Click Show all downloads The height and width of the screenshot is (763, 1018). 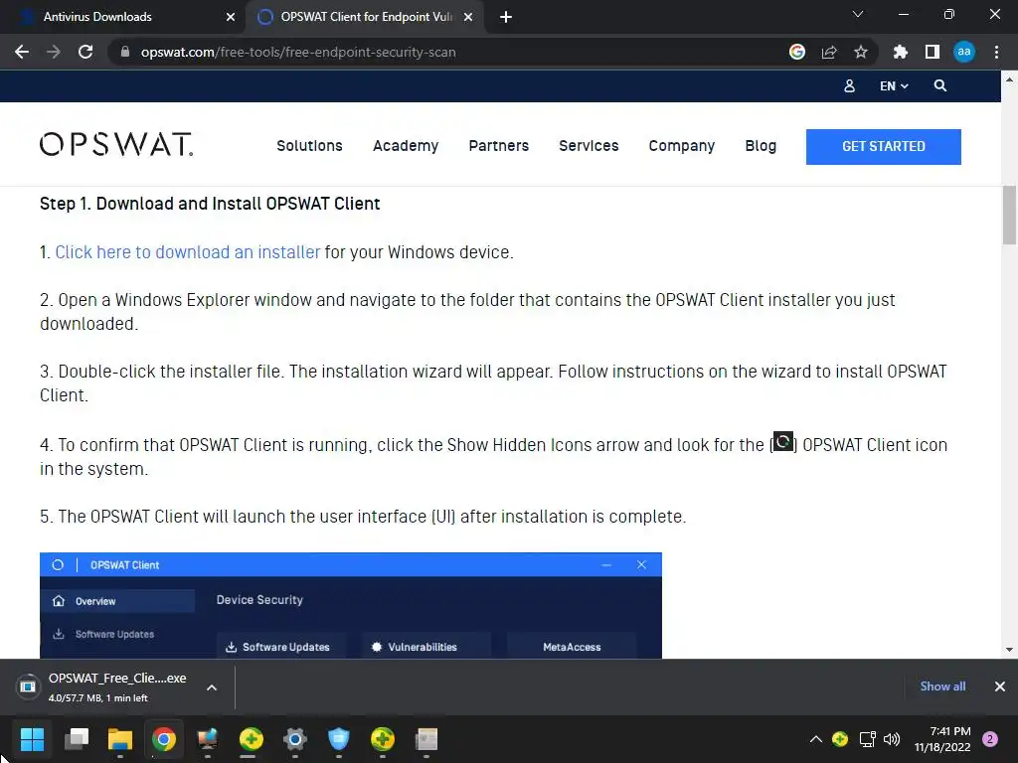[942, 687]
